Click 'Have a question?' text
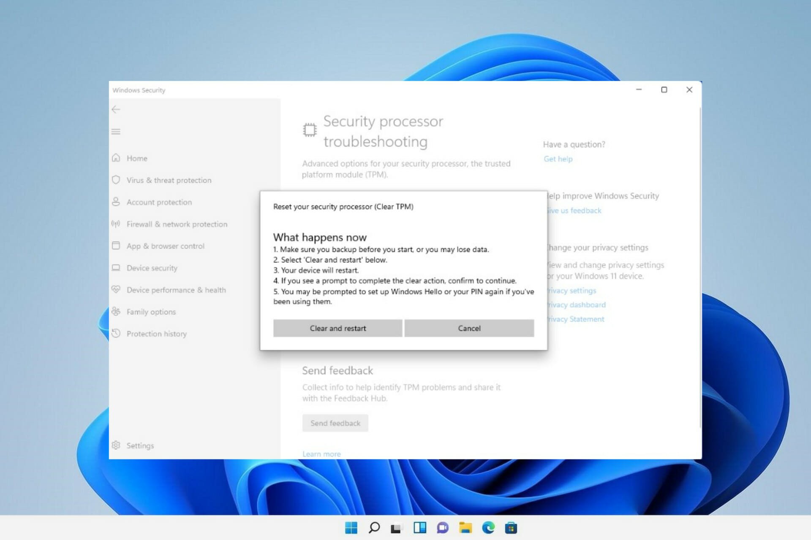 click(574, 144)
